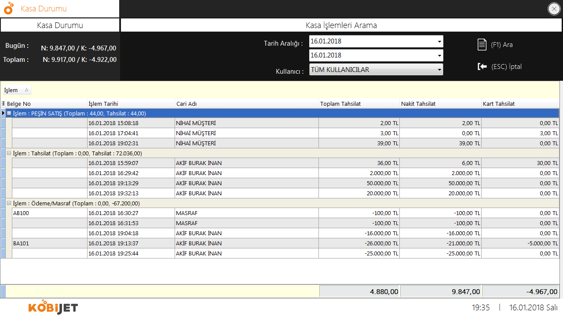Viewport: 563px width, 316px height.
Task: Click the 30,00 TL Kart Tahsilat cell
Action: click(x=520, y=163)
